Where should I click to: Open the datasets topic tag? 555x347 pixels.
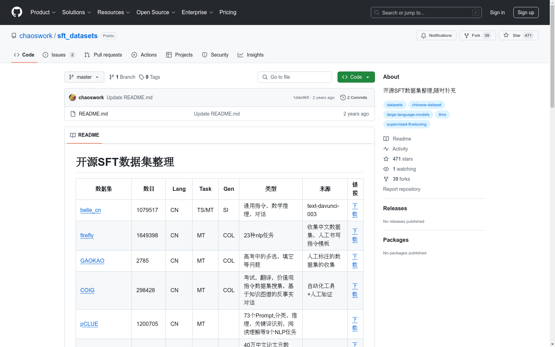pyautogui.click(x=395, y=105)
